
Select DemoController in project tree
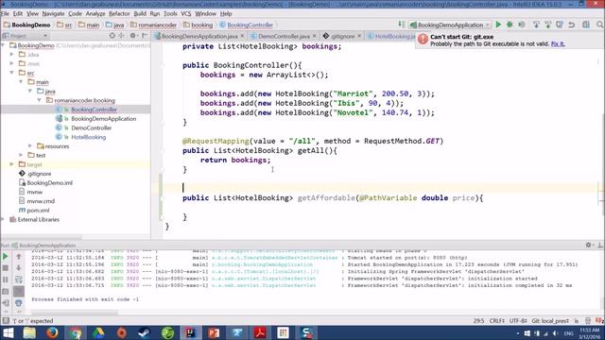[92, 127]
